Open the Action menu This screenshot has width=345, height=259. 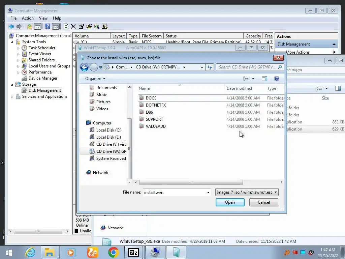click(28, 18)
